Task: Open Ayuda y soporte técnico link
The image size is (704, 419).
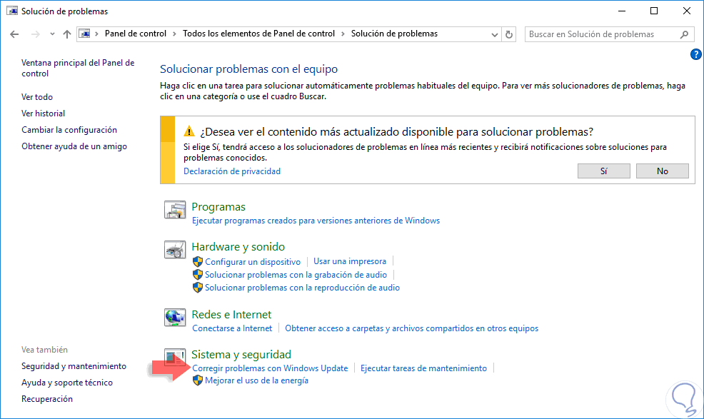Action: point(67,383)
